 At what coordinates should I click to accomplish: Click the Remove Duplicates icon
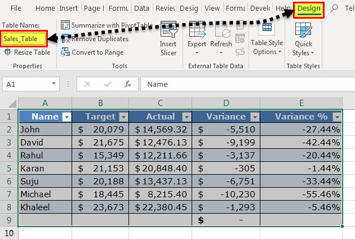(x=65, y=39)
